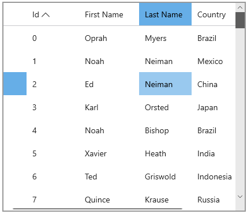Click the Last Name column header

click(165, 14)
